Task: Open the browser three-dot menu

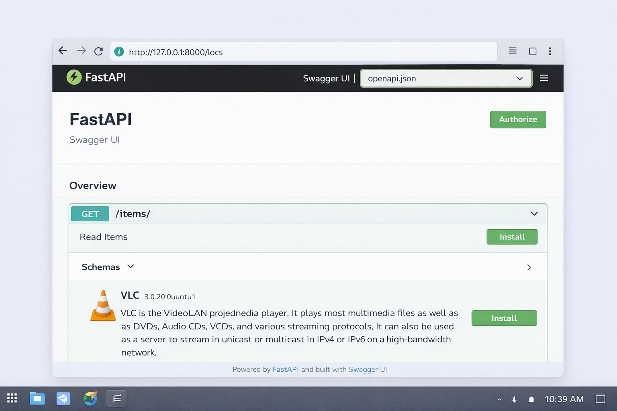Action: pos(550,51)
